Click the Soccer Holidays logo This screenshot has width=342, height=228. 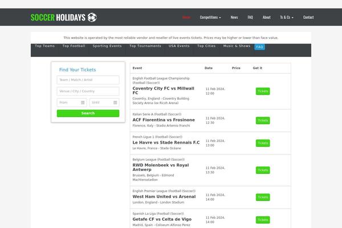(x=64, y=18)
